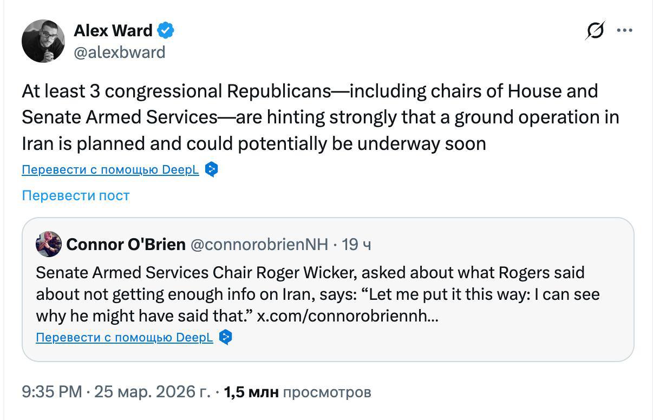Open Connor O'Brien's avatar in the quoted post

[x=49, y=244]
